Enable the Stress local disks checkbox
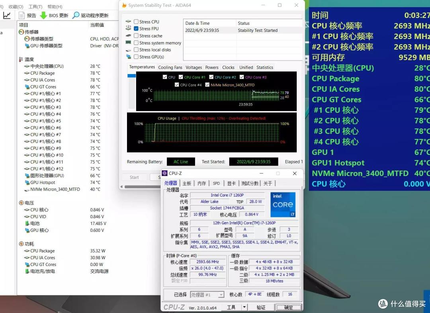 click(136, 50)
